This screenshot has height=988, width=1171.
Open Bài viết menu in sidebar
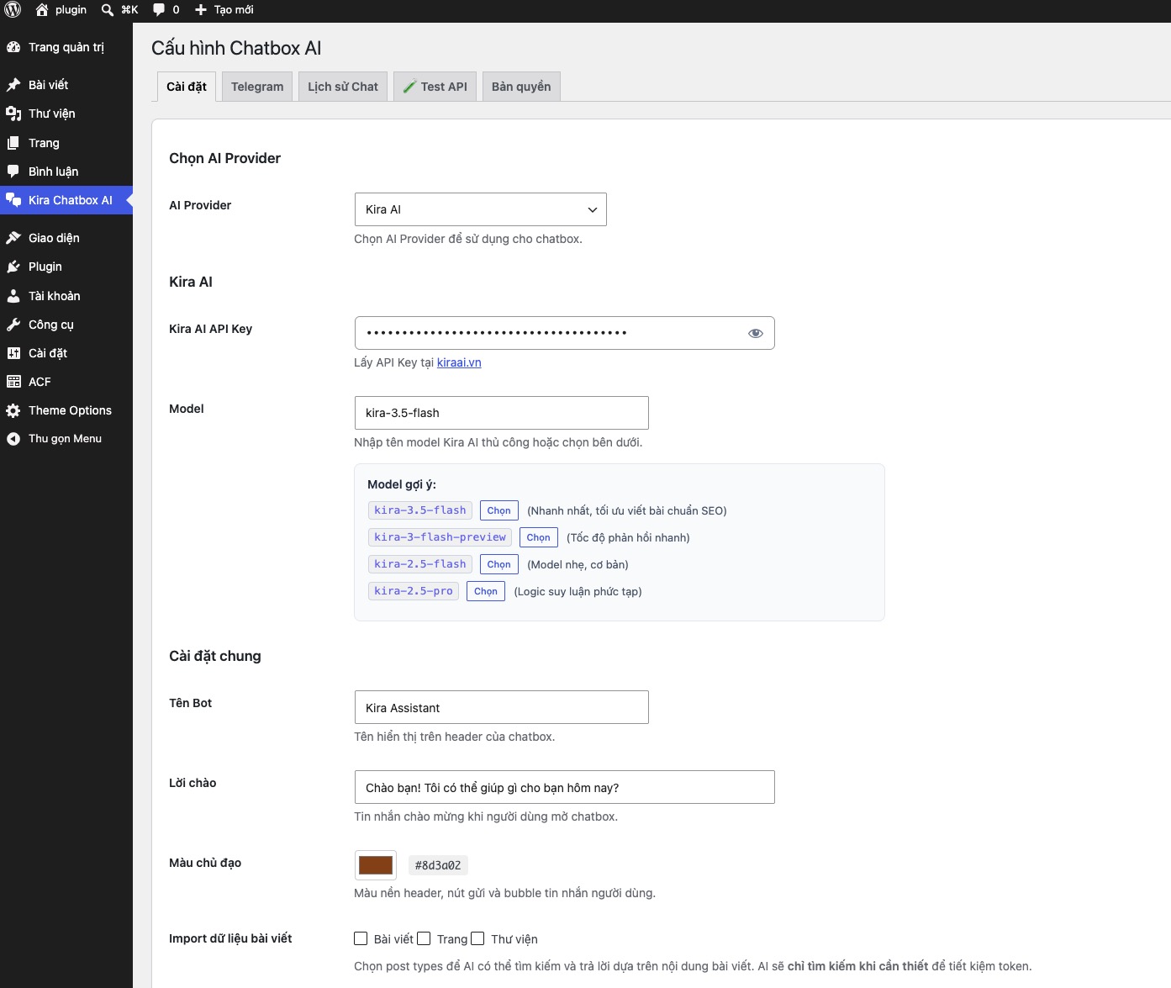66,85
